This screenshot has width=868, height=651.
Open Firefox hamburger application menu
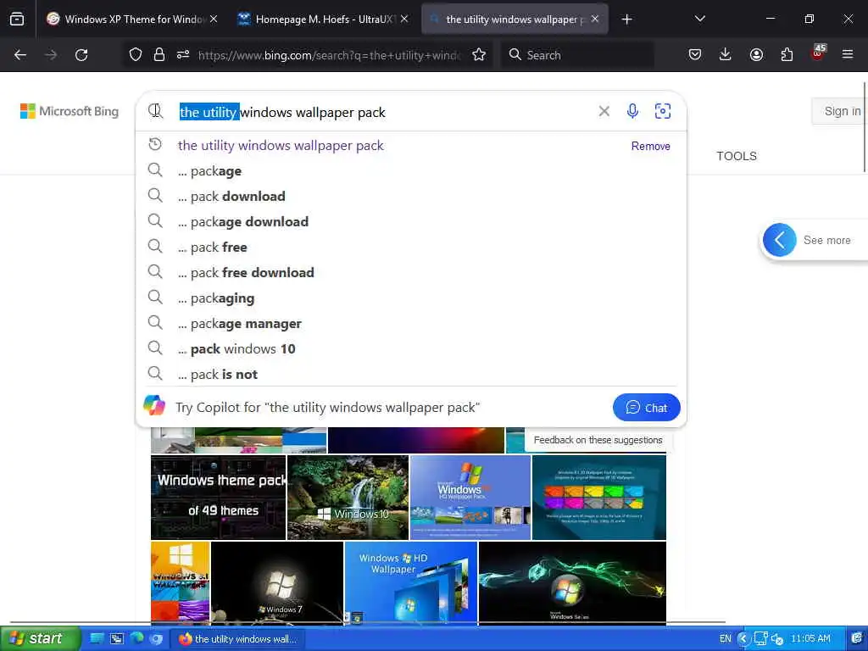[848, 55]
